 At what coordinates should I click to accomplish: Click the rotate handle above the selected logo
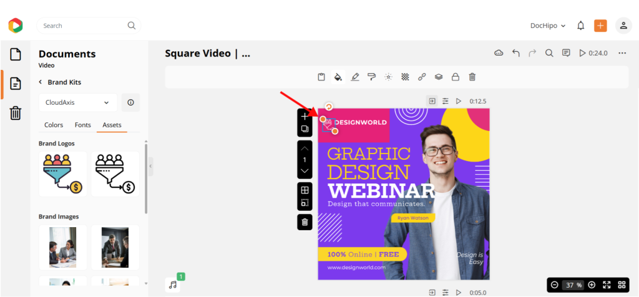tap(329, 107)
